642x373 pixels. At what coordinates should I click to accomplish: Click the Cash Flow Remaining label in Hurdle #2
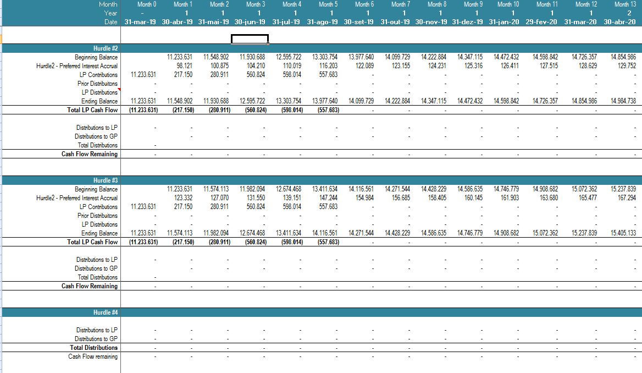click(91, 153)
